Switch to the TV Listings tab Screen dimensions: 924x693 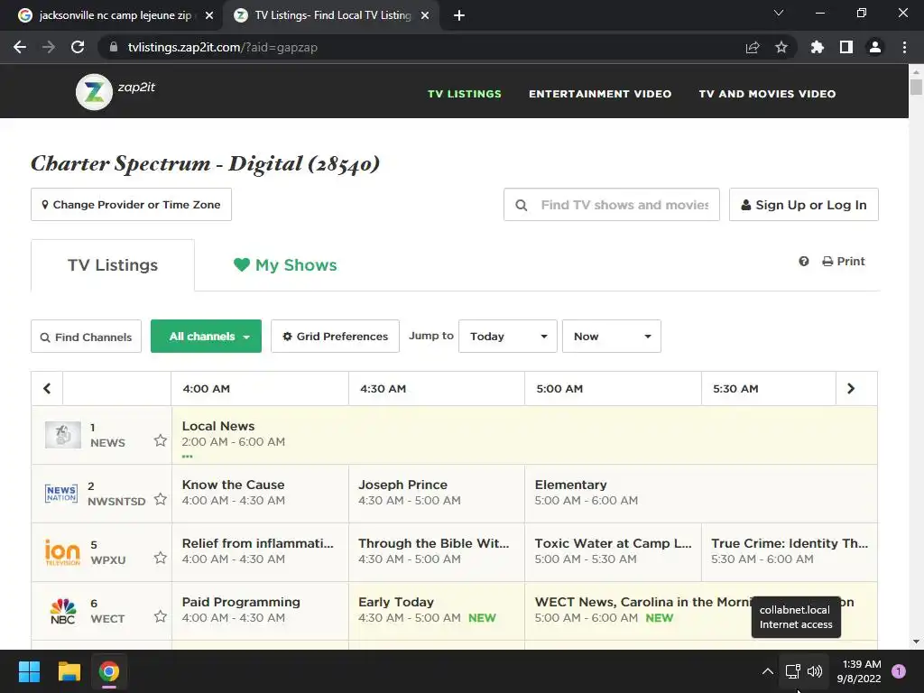(113, 265)
